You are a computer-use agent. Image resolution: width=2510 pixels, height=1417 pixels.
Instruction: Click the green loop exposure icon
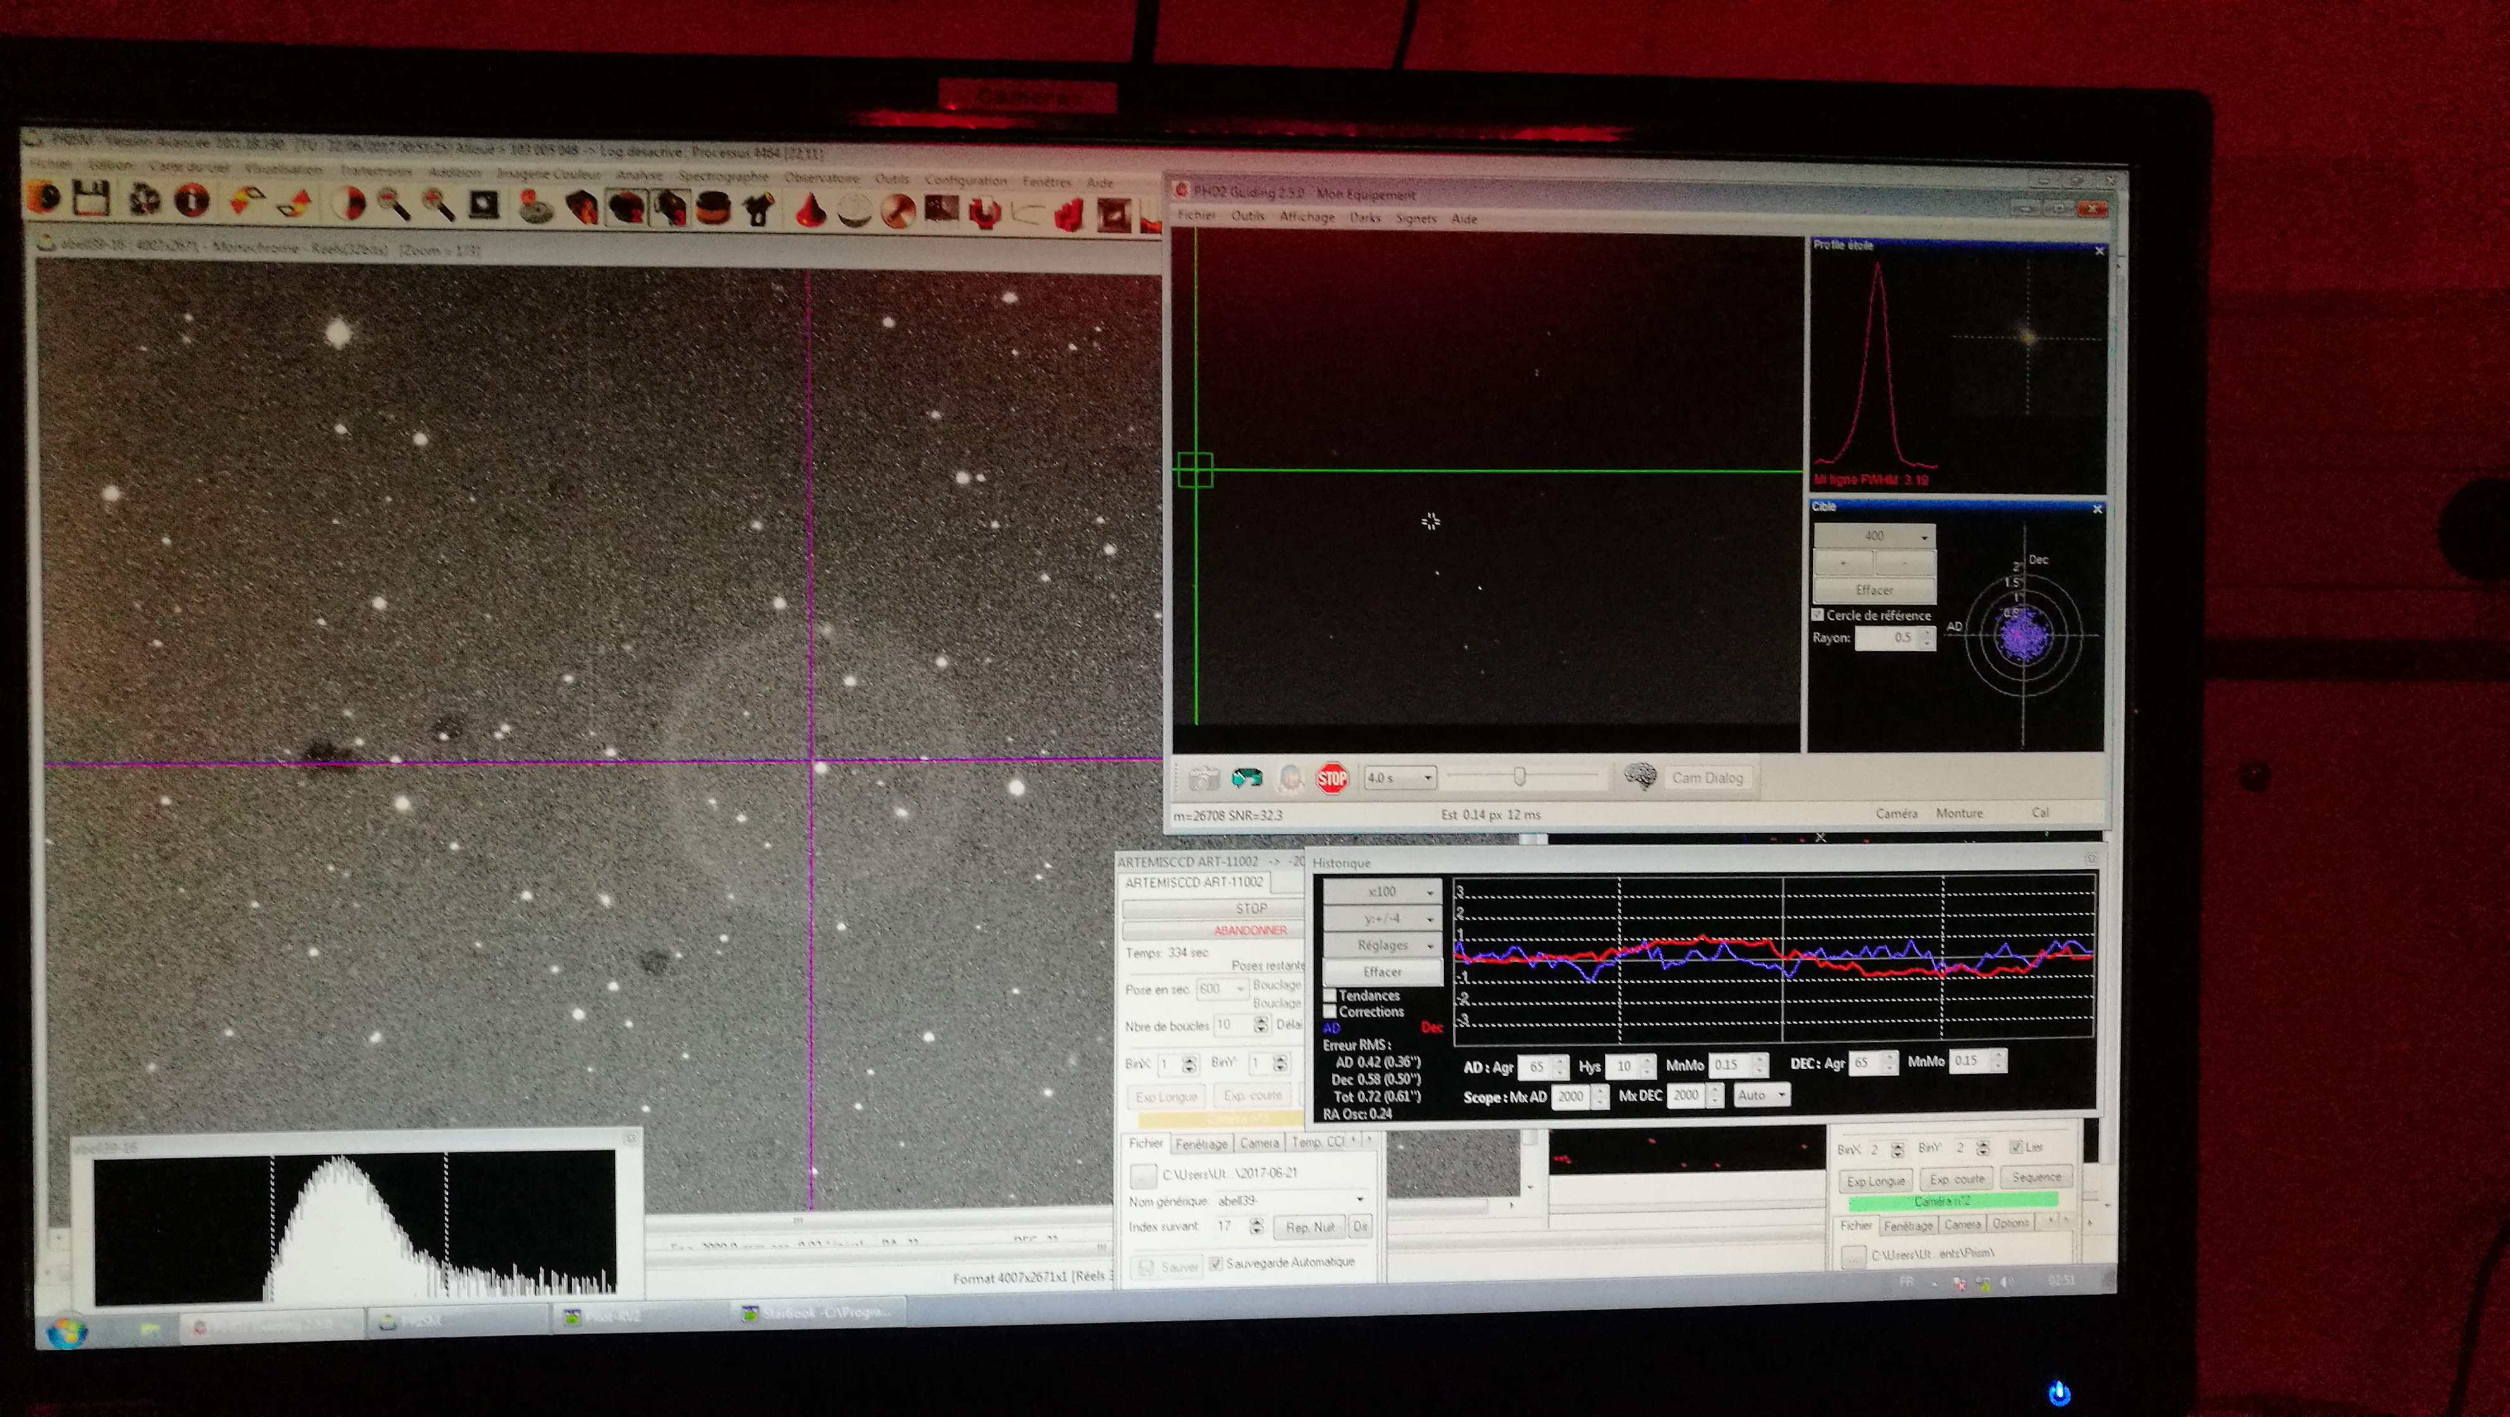1247,777
